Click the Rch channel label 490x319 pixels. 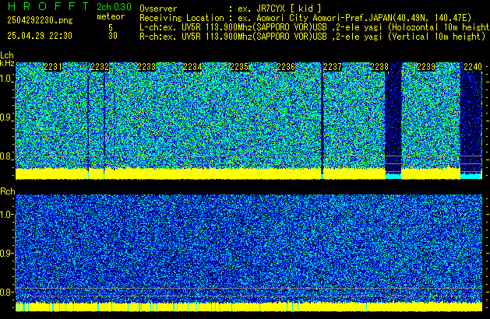pyautogui.click(x=8, y=191)
